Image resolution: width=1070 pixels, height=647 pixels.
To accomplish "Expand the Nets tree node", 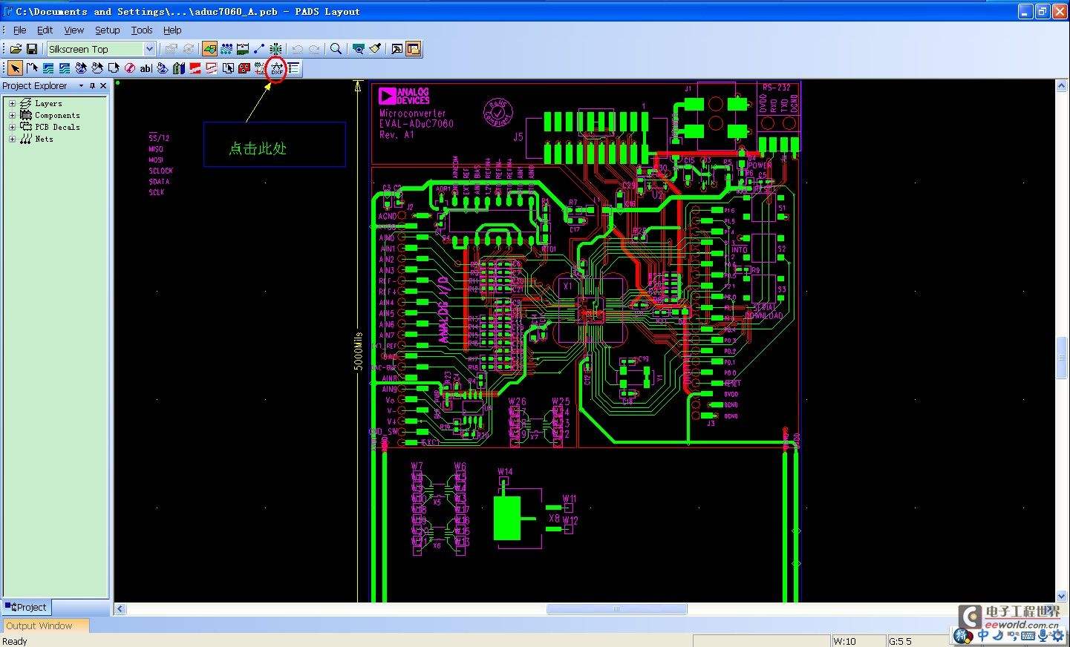I will (12, 139).
